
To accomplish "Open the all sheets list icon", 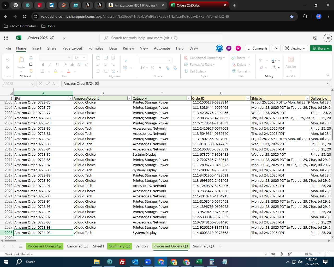I will [21, 246].
